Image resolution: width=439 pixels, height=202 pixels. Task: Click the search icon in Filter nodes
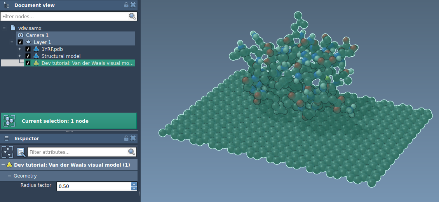tap(132, 16)
